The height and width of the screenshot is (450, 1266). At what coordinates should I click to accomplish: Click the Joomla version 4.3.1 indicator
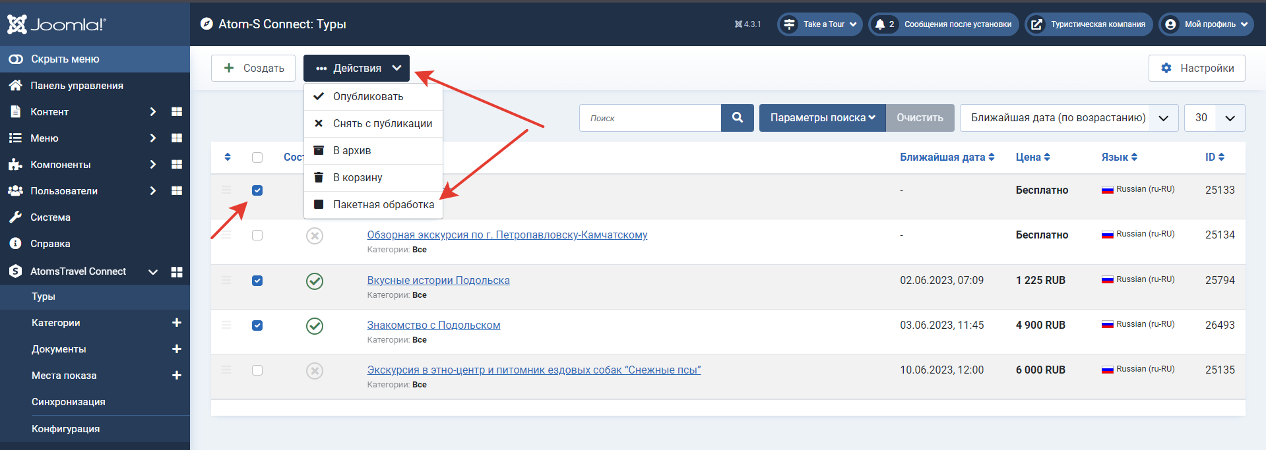point(747,24)
